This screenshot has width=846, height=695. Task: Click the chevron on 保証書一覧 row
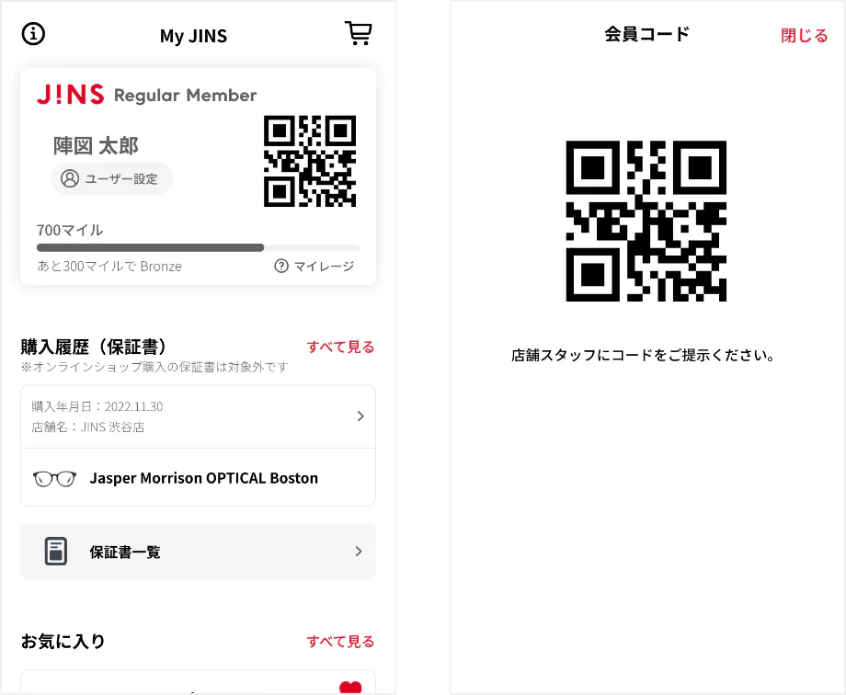click(359, 552)
